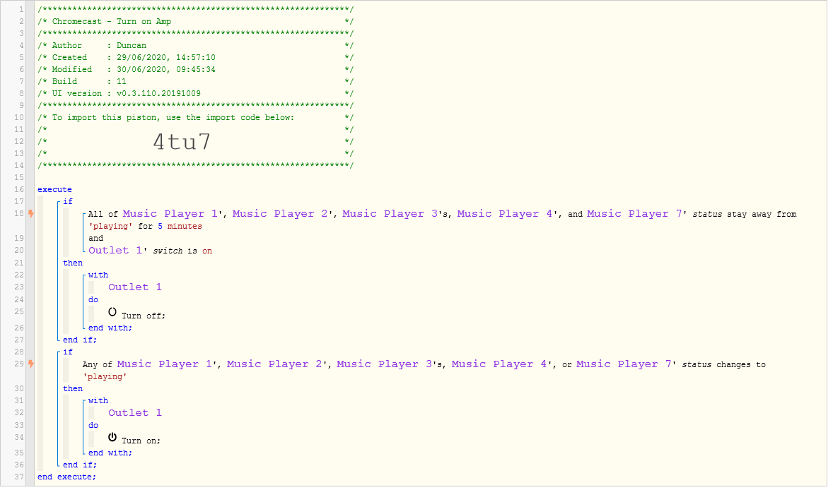This screenshot has height=490, width=833.
Task: Click 'stay away from' in the first condition
Action: [x=762, y=214]
